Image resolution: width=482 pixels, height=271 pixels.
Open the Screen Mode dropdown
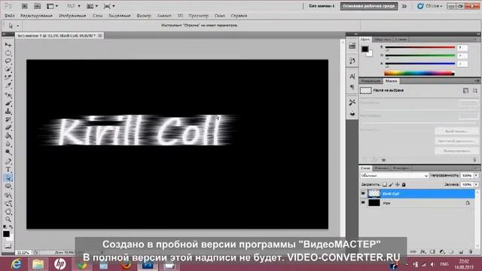pos(109,6)
